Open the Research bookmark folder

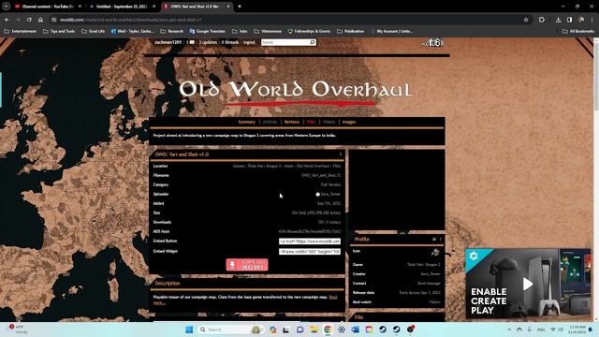pyautogui.click(x=172, y=31)
